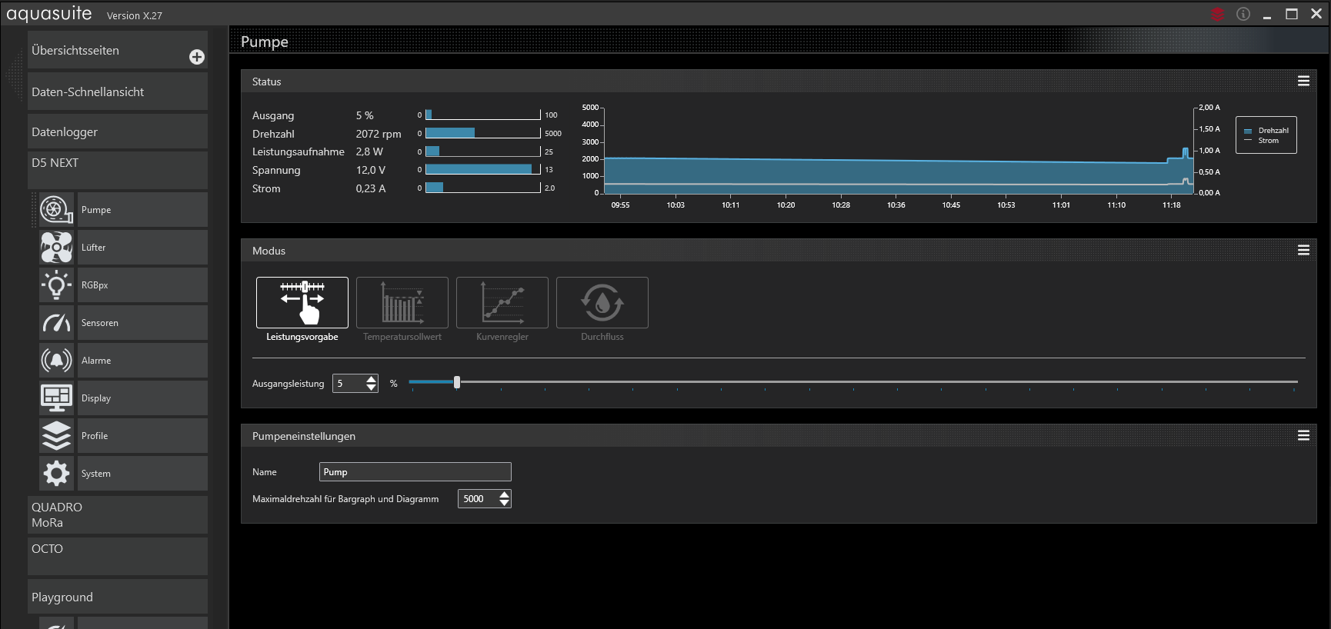Click the Ausgangsleistung slider handle

(x=457, y=382)
